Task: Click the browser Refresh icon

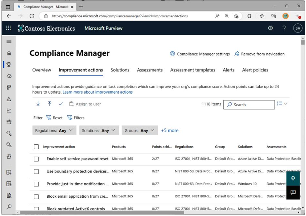Action: click(32, 16)
